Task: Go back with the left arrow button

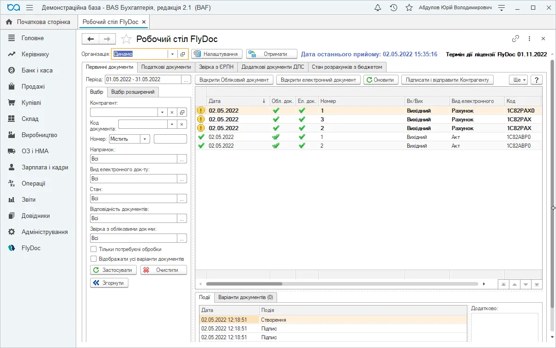Action: 91,39
